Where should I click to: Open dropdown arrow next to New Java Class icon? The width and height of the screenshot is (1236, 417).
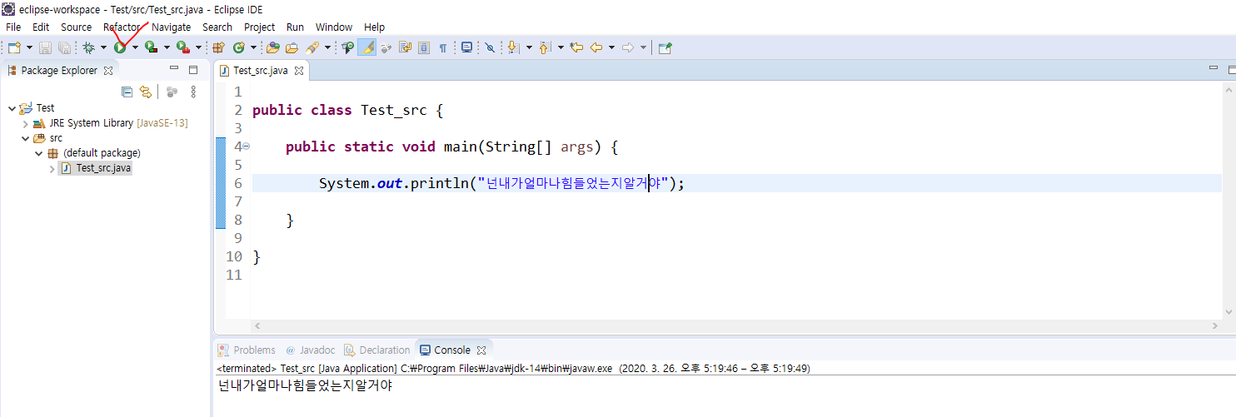point(253,47)
